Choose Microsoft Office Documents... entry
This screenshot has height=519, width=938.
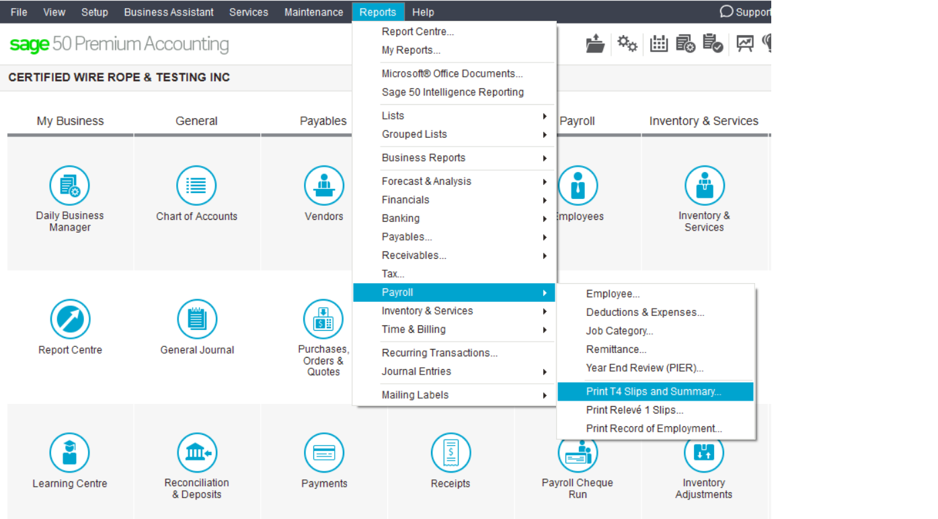click(454, 74)
